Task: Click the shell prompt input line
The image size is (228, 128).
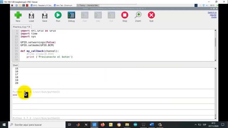Action: (x=113, y=95)
